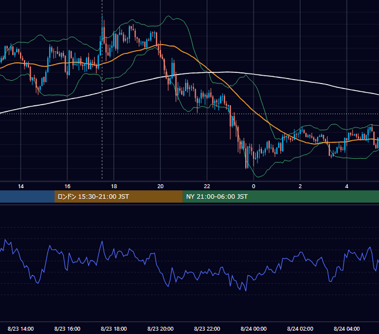Click the hour label 0 on price chart axis
This screenshot has height=334, width=379.
coord(254,186)
